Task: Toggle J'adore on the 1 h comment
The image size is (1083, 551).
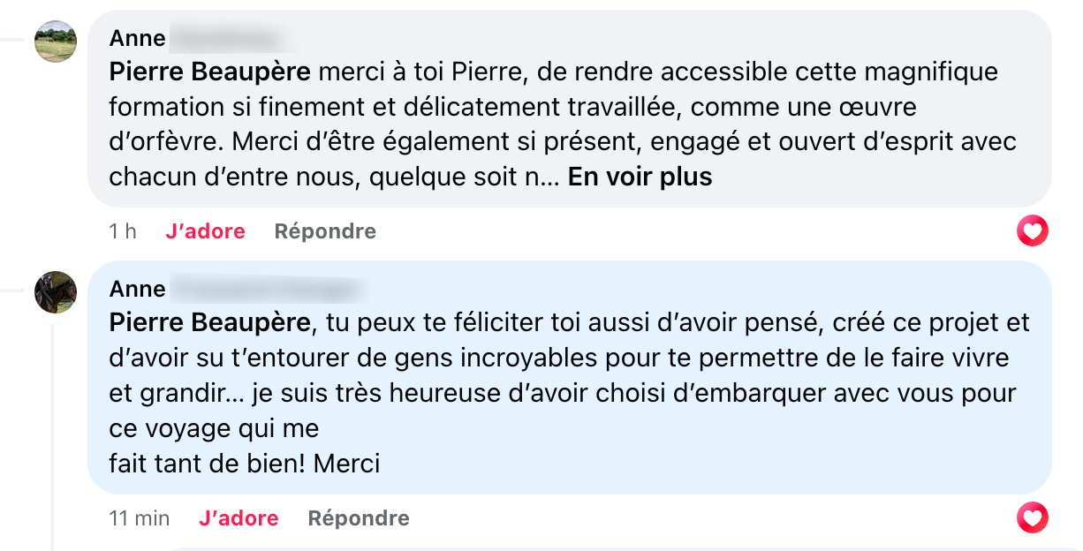Action: [x=205, y=231]
